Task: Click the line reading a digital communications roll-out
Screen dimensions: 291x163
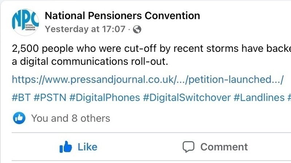Action: pyautogui.click(x=90, y=62)
